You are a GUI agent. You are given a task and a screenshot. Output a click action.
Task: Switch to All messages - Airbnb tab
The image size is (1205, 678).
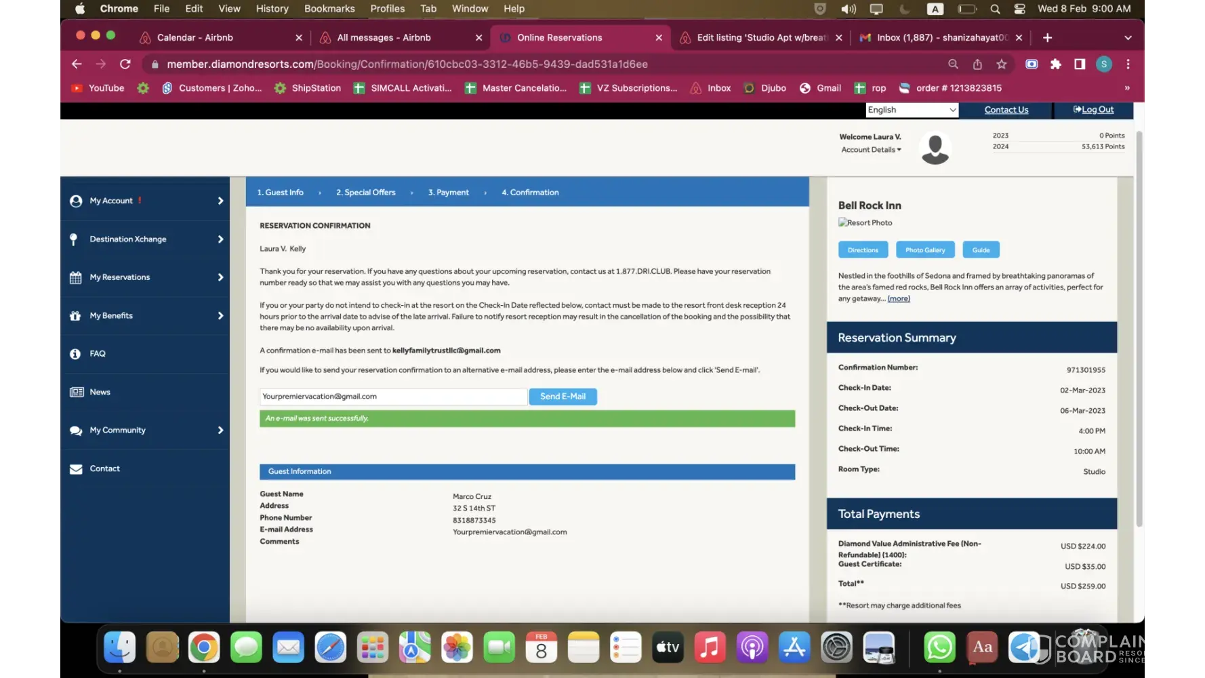click(400, 37)
